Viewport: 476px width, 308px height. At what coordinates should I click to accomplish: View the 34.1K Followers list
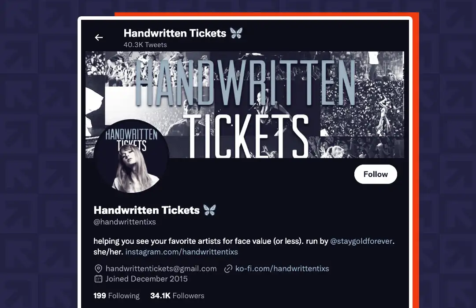tap(177, 296)
